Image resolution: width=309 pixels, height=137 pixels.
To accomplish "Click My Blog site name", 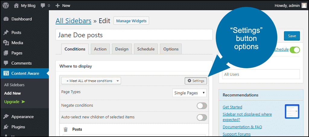I will [28, 6].
